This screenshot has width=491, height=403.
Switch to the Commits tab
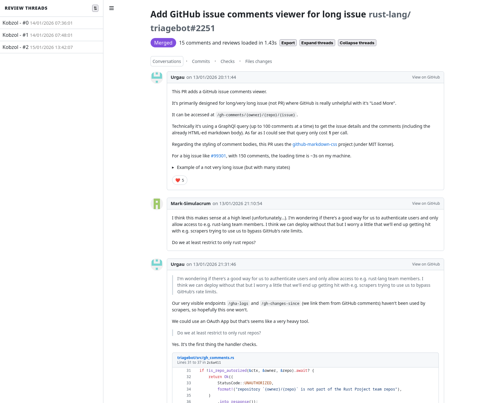(x=201, y=61)
